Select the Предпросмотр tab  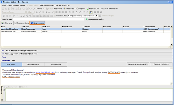coord(37,23)
